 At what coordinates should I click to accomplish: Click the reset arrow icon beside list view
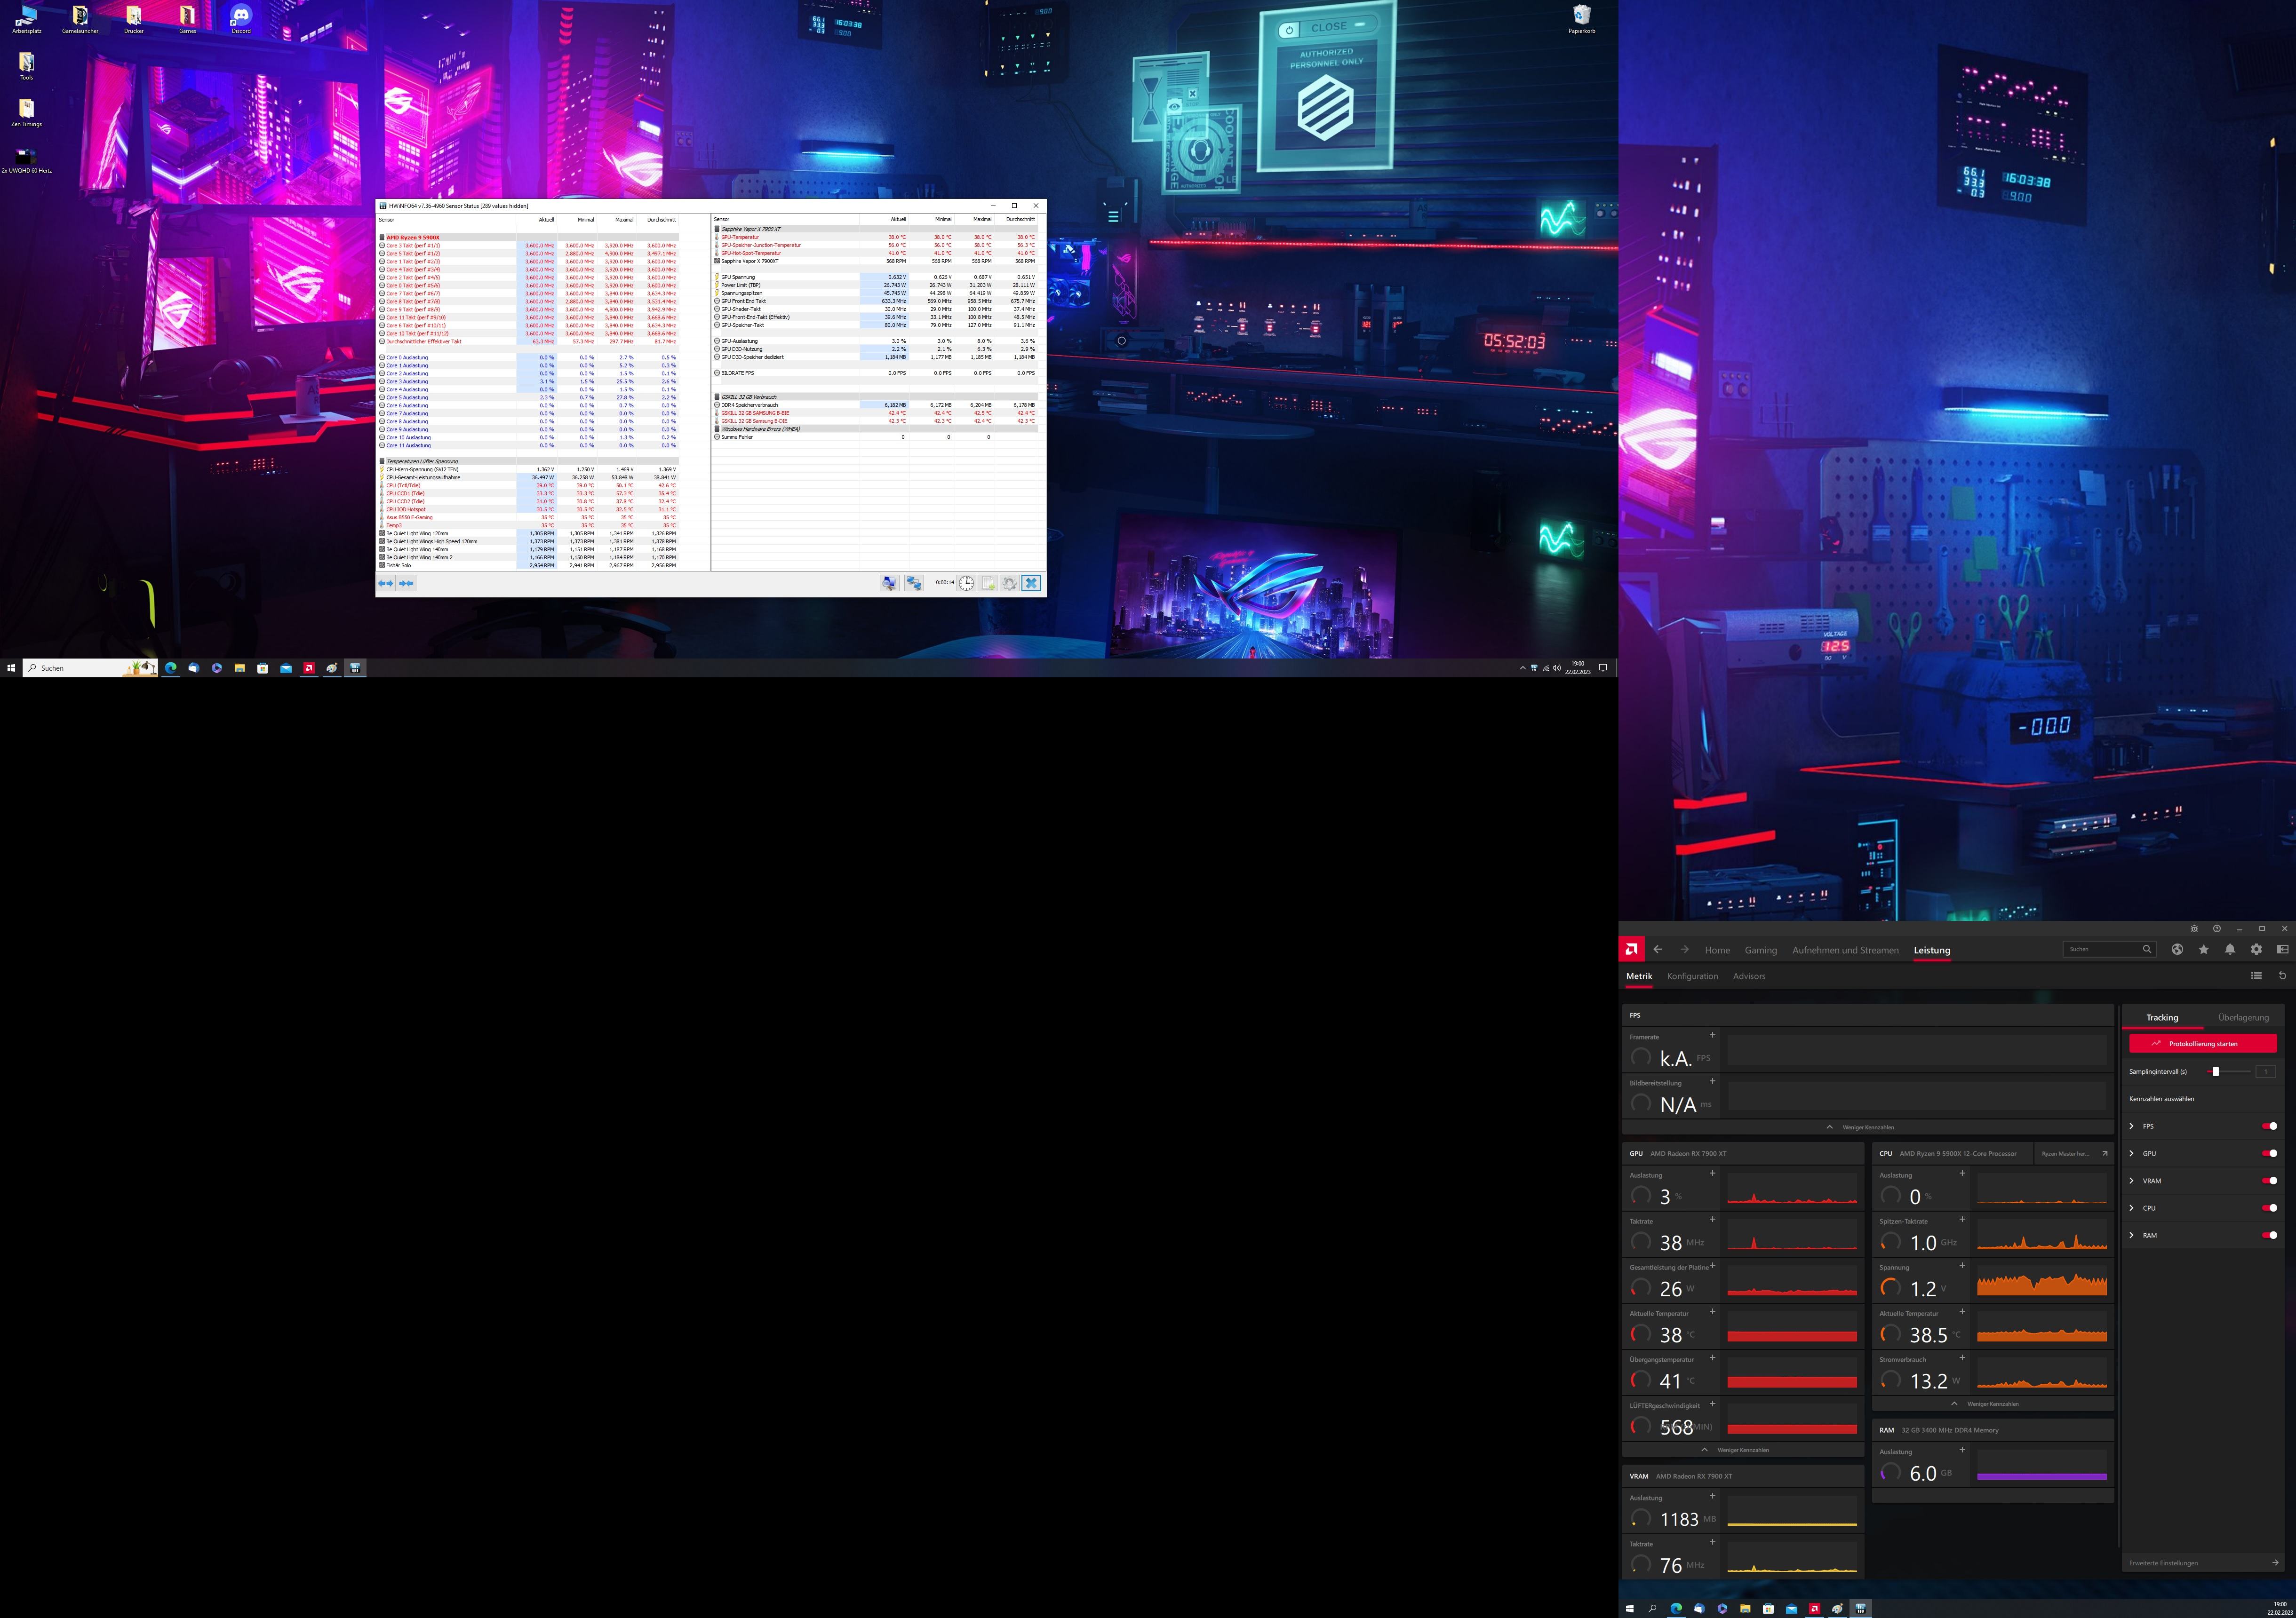click(x=2282, y=975)
